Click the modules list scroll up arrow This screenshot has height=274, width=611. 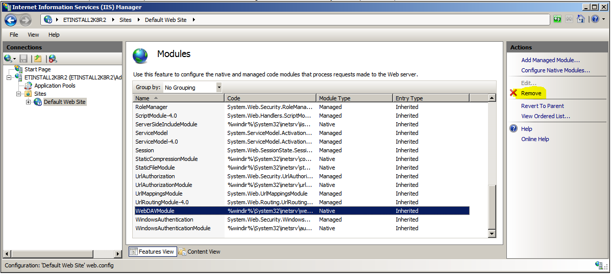pos(492,98)
